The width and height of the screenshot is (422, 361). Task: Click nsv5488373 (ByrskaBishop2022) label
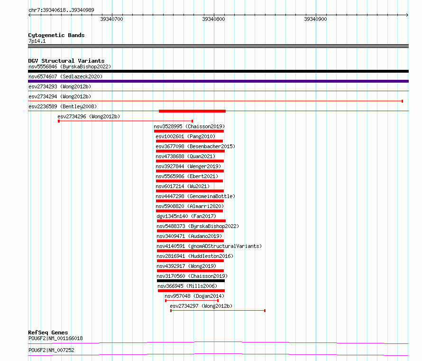198,226
